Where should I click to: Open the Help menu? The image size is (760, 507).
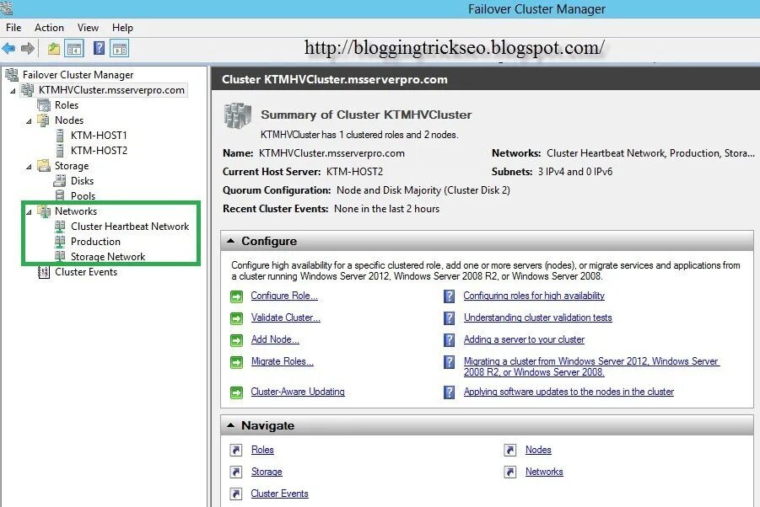click(122, 28)
